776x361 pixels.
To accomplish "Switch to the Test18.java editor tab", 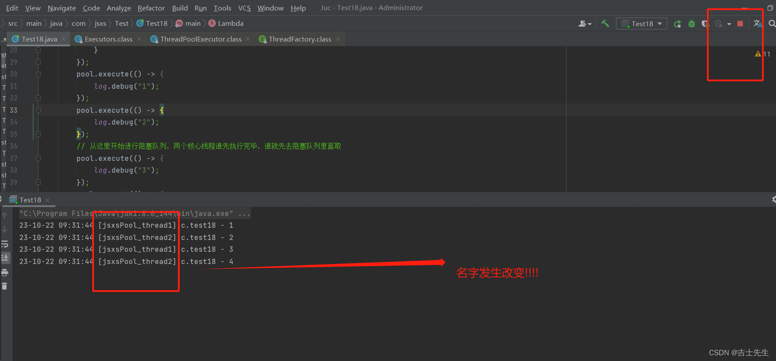I will [x=39, y=39].
